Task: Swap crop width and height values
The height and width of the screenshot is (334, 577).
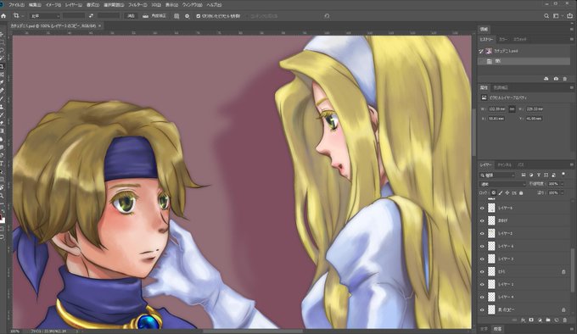Action: 91,16
